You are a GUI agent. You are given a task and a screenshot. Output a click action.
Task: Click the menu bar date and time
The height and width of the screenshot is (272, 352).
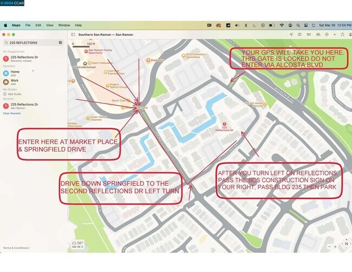(x=335, y=25)
